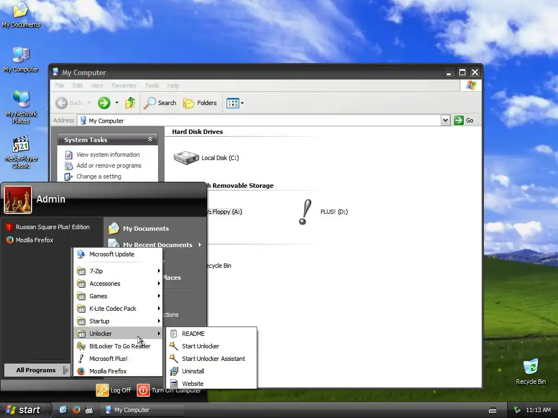This screenshot has height=418, width=558.
Task: Click the Go button by address bar
Action: [464, 120]
